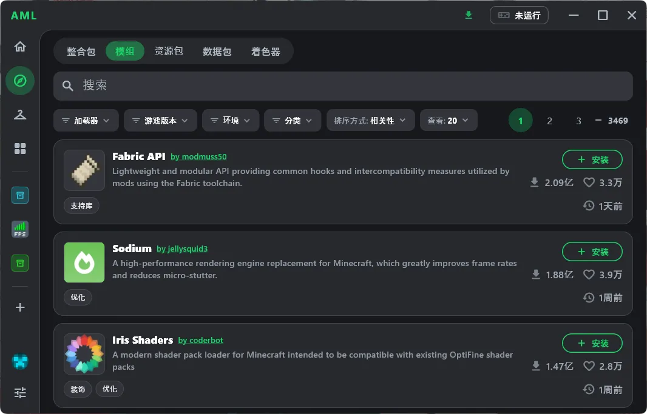The width and height of the screenshot is (647, 414).
Task: Expand the 游戏版本 filter dropdown
Action: tap(160, 120)
